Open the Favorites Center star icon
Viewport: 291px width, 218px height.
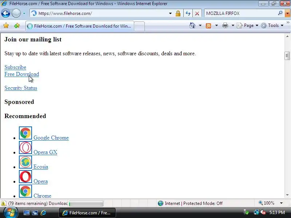coord(6,25)
